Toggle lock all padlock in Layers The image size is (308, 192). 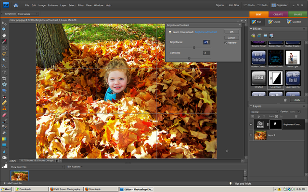coord(281,116)
